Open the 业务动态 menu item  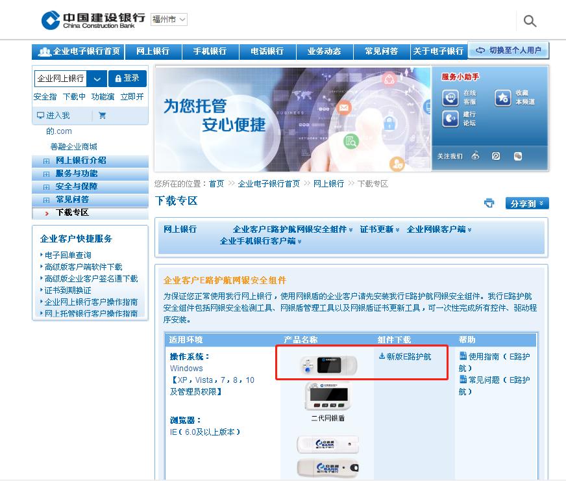(325, 50)
